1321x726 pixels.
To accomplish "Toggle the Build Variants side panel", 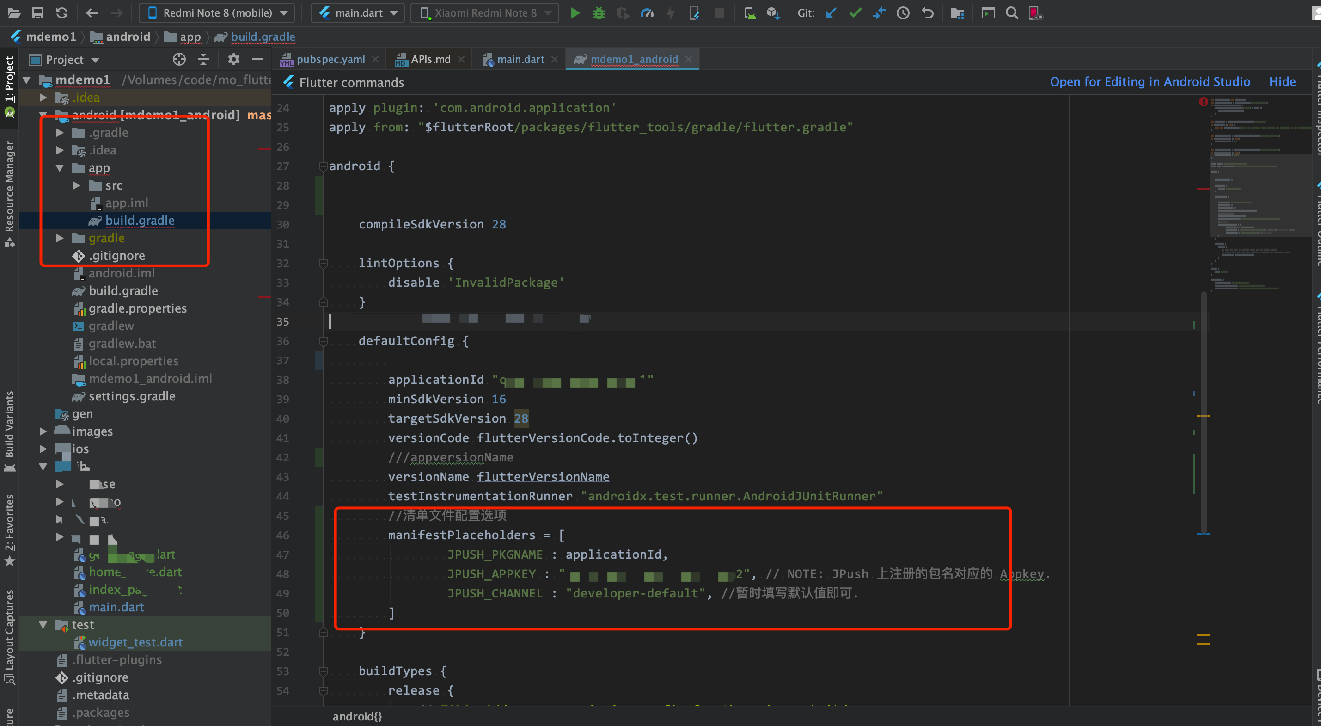I will click(9, 425).
